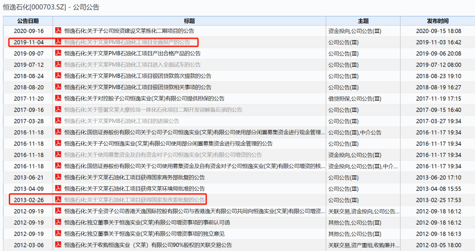This screenshot has height=251, width=475.
Task: Sort by 发布时间 column header
Action: tap(438, 21)
